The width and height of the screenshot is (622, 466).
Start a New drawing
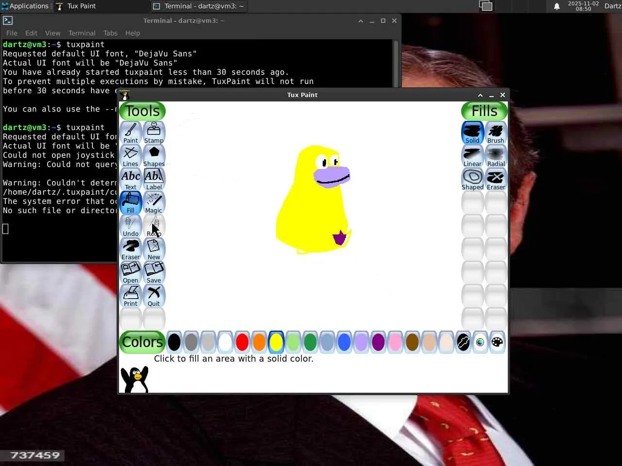pyautogui.click(x=154, y=250)
